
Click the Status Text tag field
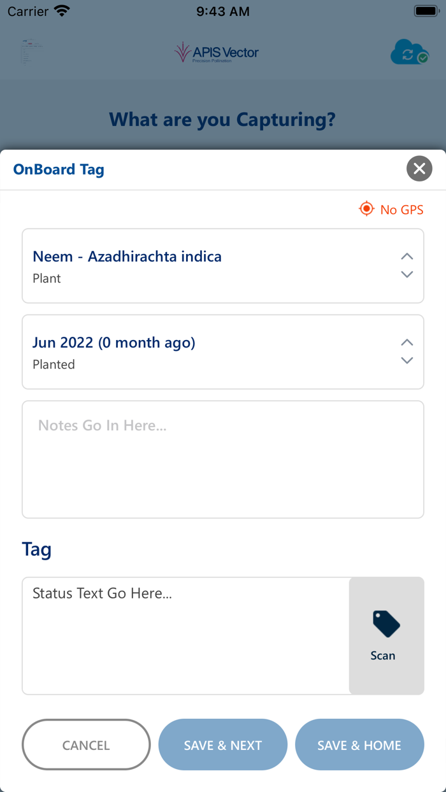click(x=185, y=635)
